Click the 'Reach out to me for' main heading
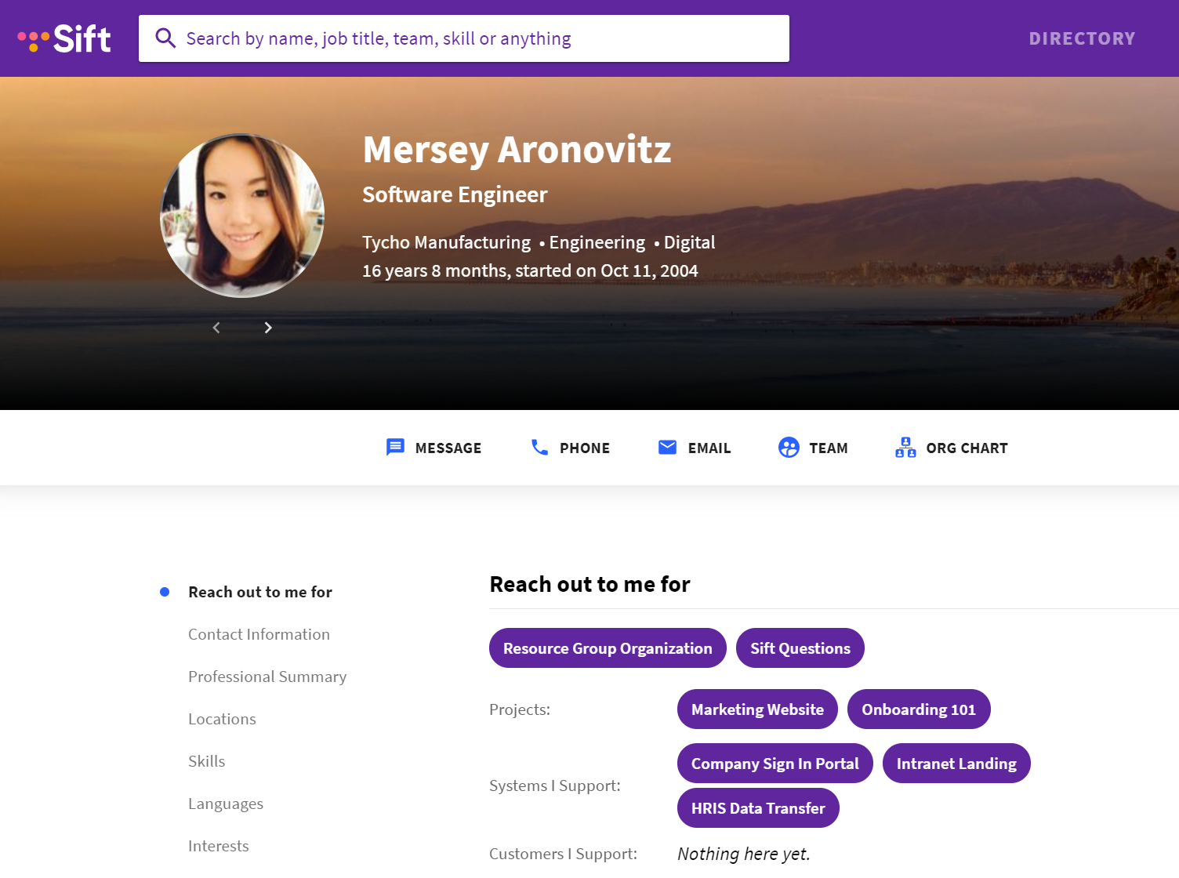The image size is (1179, 878). pyautogui.click(x=589, y=584)
